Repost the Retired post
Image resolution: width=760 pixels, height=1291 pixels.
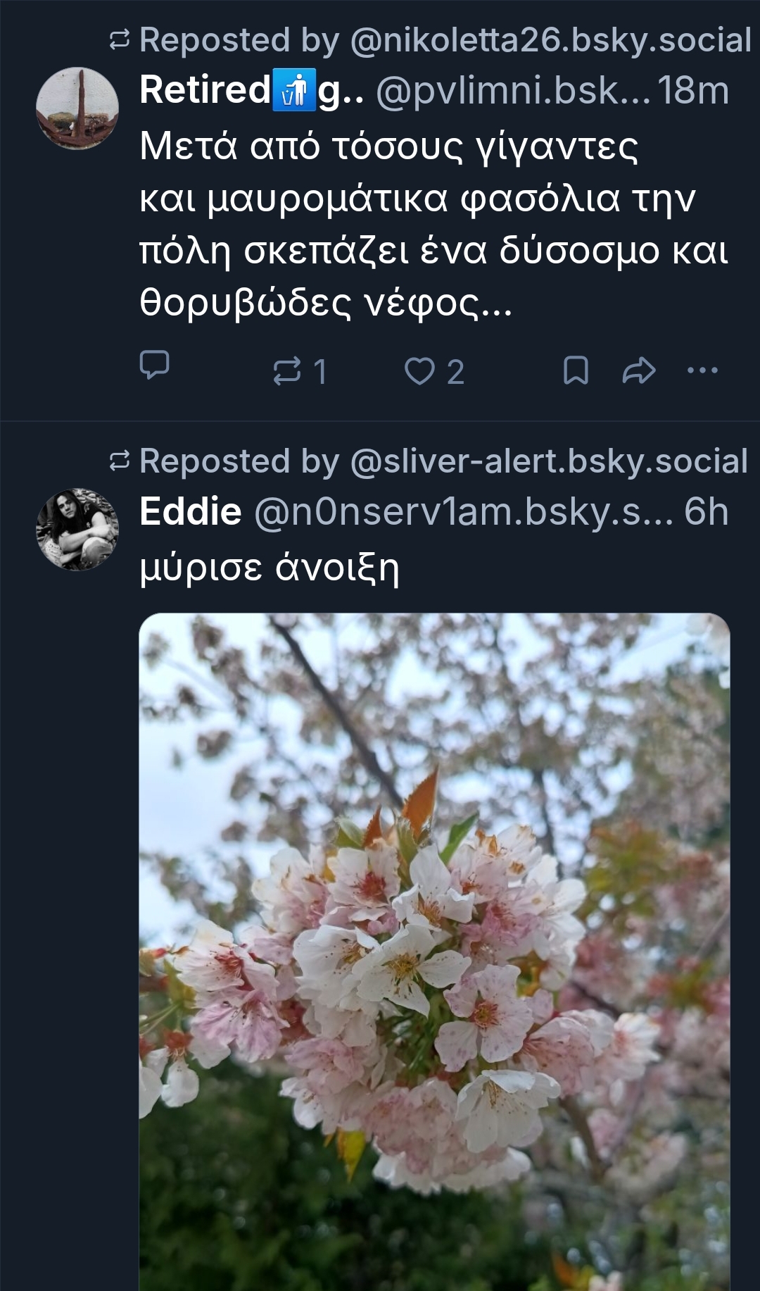(x=287, y=371)
